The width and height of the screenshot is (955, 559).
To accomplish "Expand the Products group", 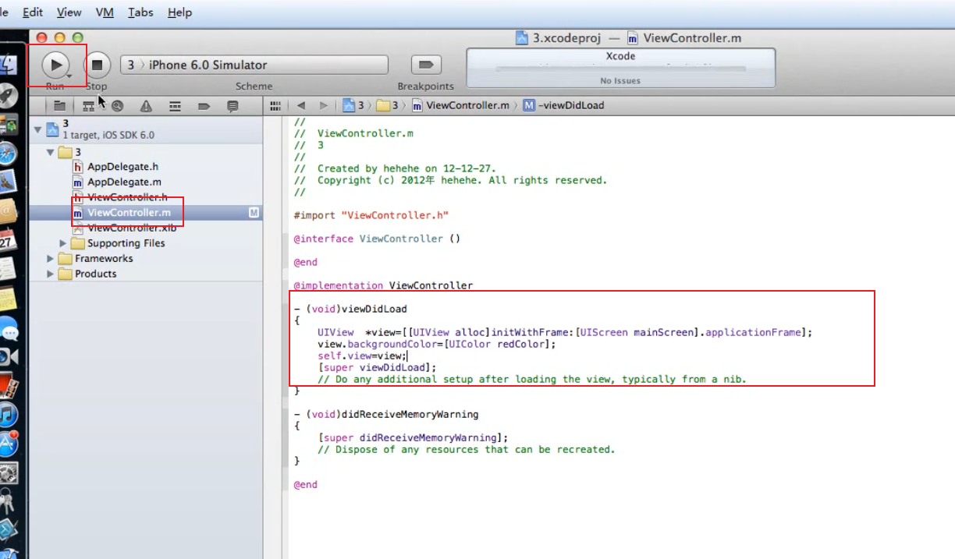I will (51, 274).
